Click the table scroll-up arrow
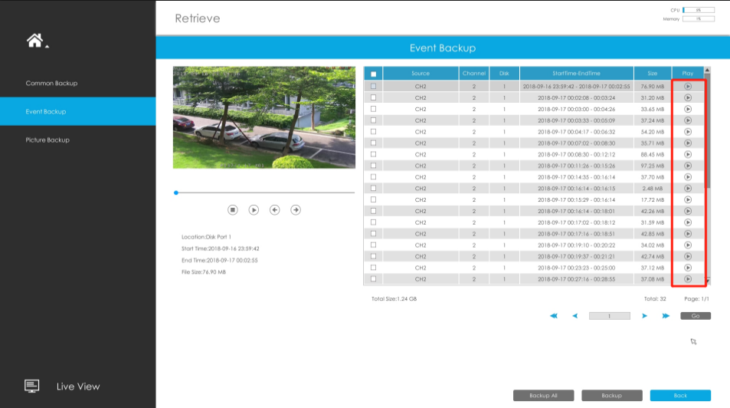Image resolution: width=730 pixels, height=408 pixels. click(708, 70)
